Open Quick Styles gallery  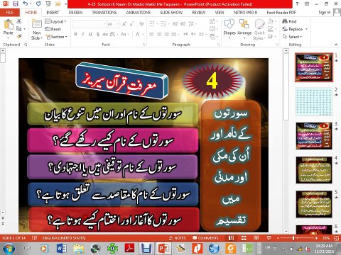tap(259, 30)
